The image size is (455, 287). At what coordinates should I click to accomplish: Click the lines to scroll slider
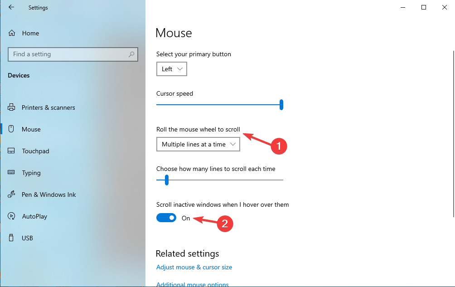click(x=220, y=180)
